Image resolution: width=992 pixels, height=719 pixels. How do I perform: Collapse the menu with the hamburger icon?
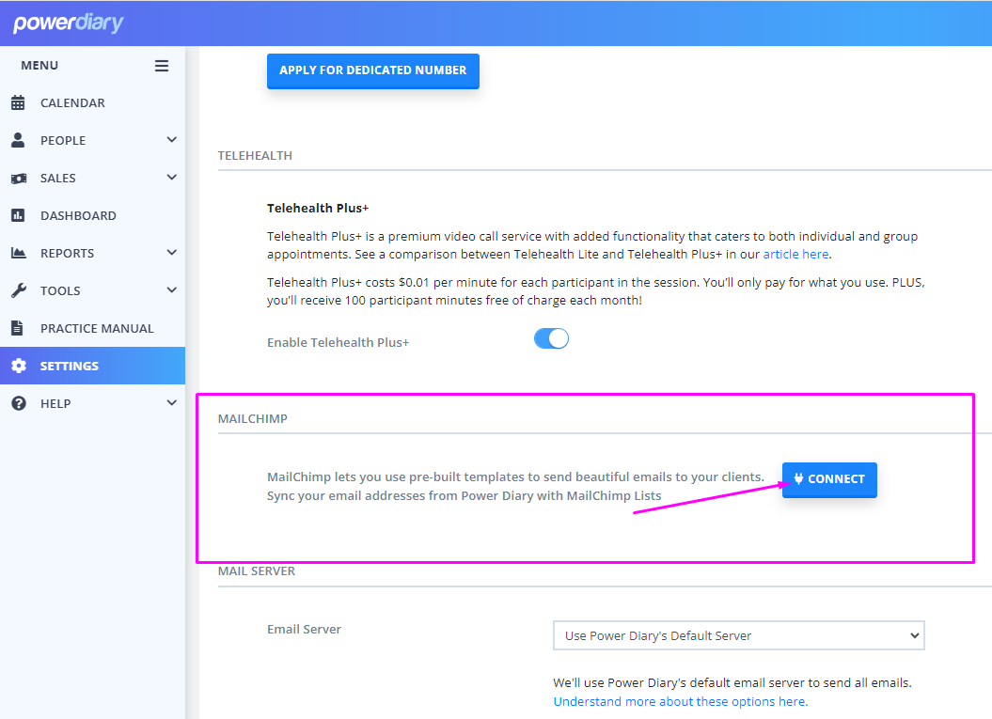(x=162, y=66)
